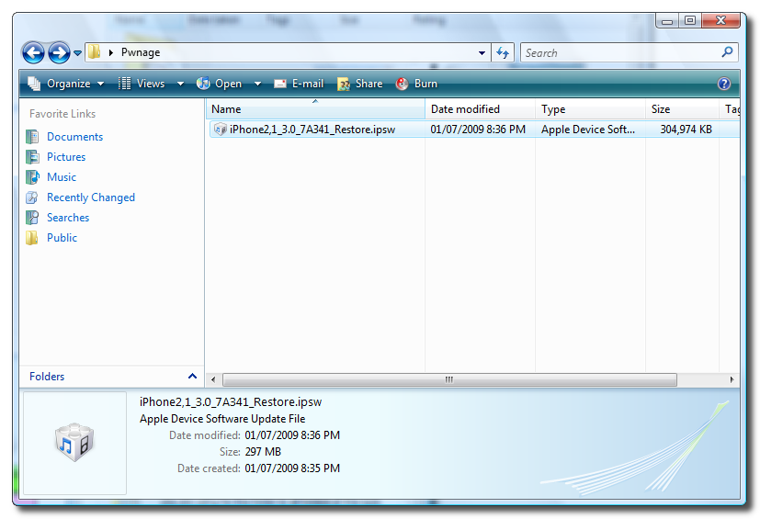Click the horizontal scrollbar thumb
Image resolution: width=760 pixels, height=519 pixels.
449,380
